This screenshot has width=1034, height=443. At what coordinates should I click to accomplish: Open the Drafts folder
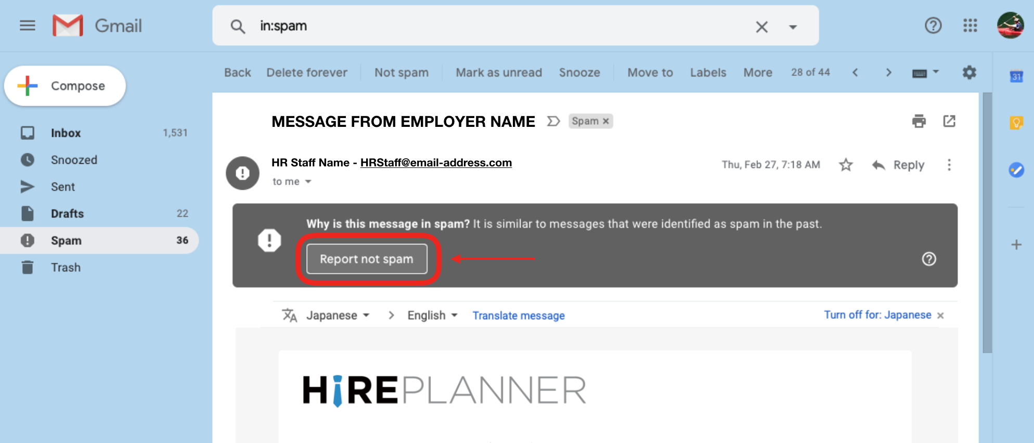pyautogui.click(x=99, y=214)
